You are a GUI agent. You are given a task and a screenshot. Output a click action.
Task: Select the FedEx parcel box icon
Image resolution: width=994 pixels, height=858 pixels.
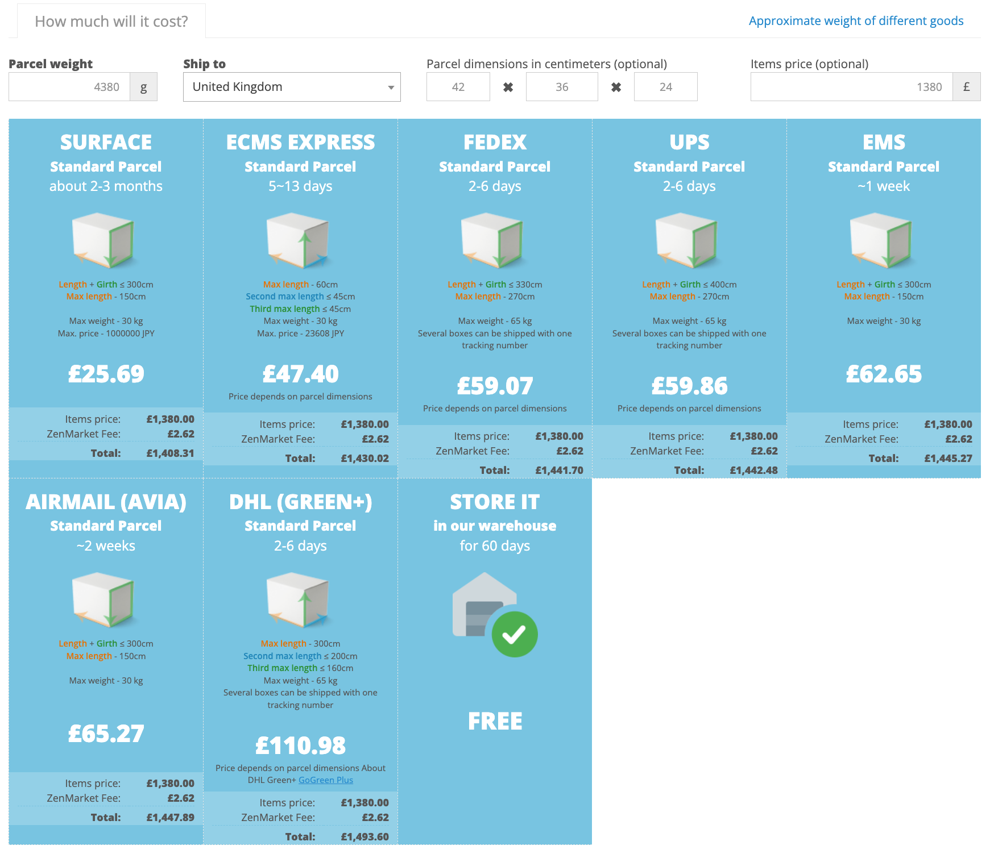(x=493, y=240)
